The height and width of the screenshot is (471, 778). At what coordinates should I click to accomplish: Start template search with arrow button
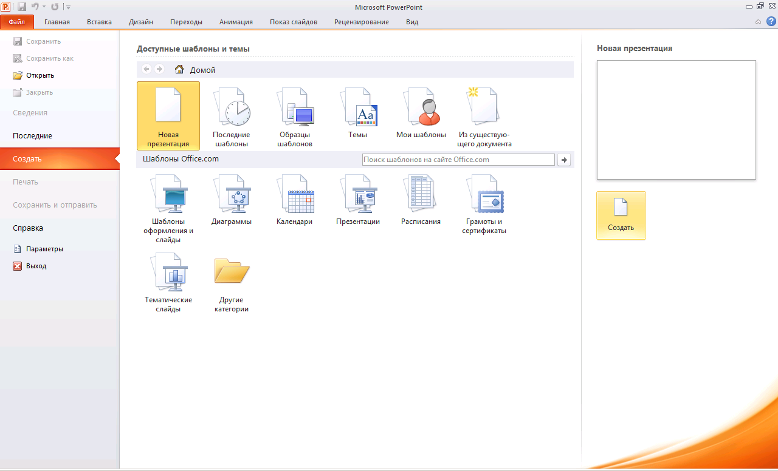(x=565, y=160)
